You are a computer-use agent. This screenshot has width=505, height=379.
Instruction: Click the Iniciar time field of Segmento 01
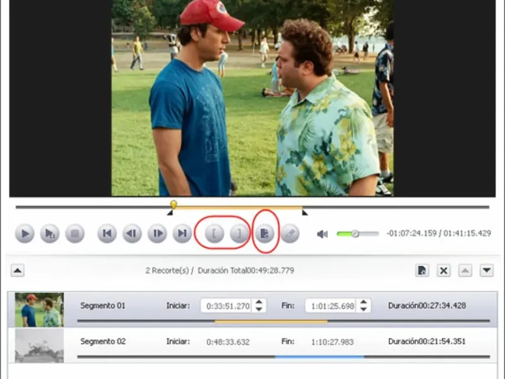tap(227, 306)
